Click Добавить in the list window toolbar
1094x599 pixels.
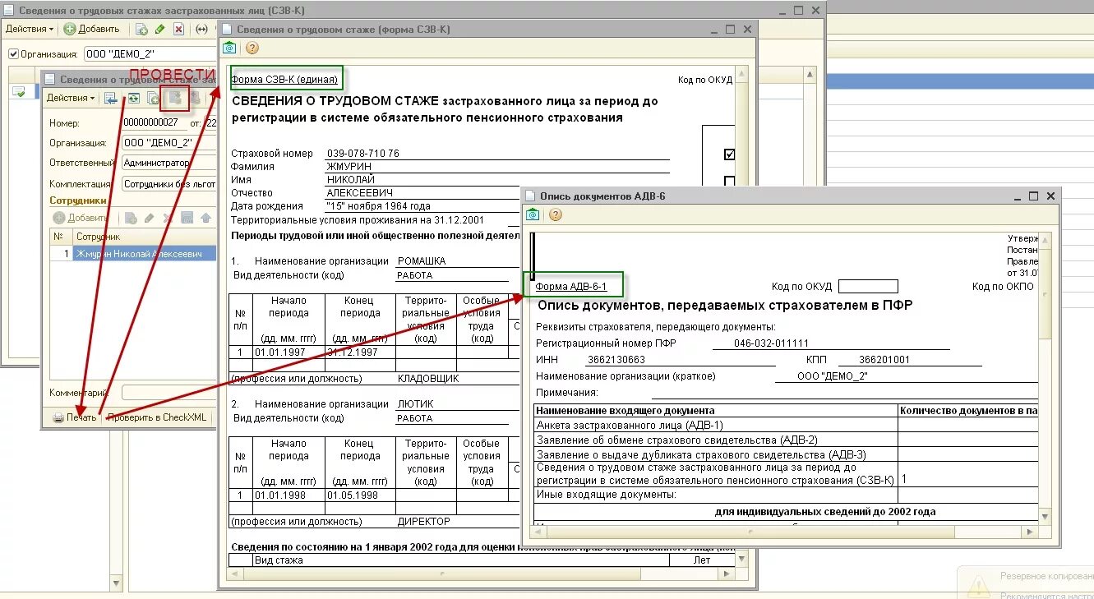coord(92,29)
